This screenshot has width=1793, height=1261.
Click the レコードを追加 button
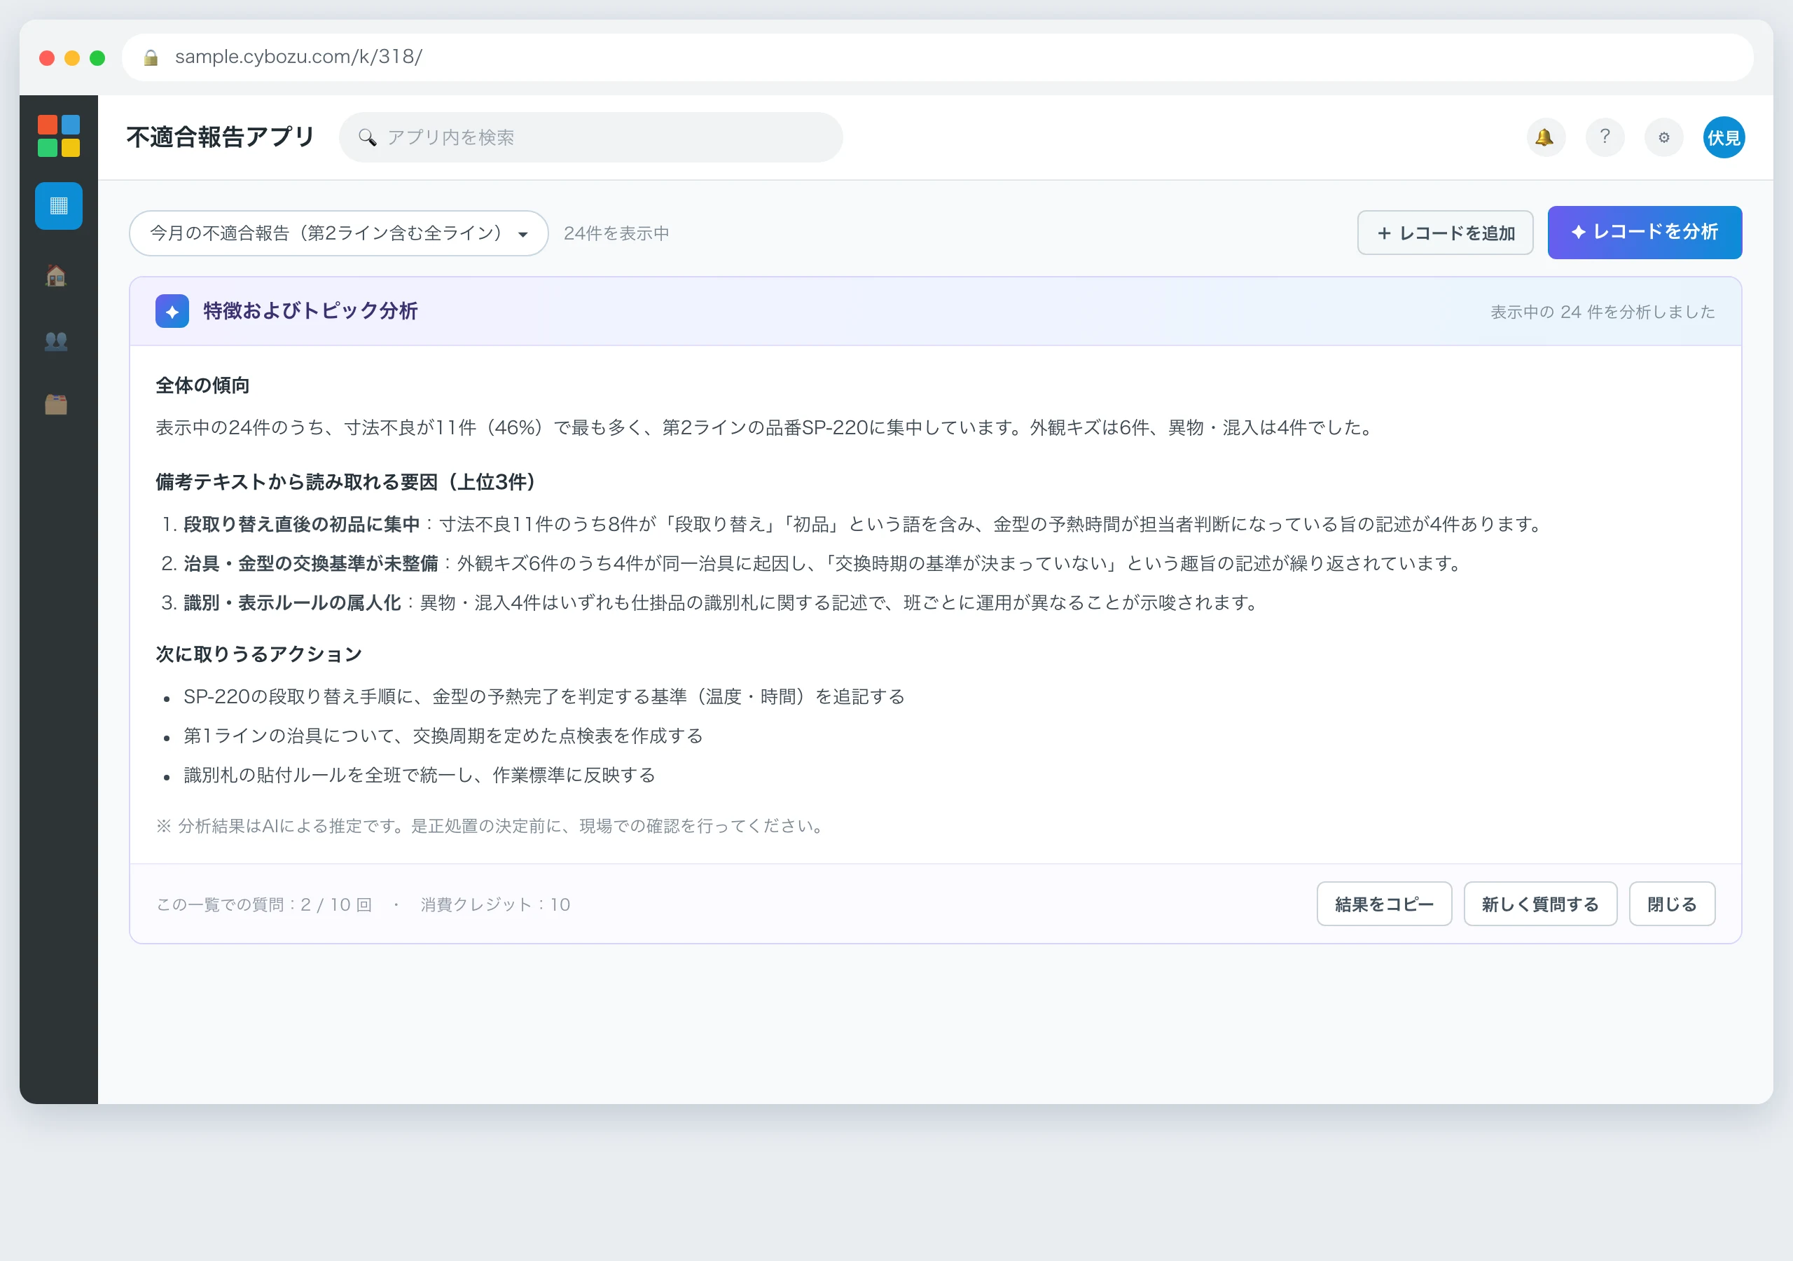(x=1445, y=233)
